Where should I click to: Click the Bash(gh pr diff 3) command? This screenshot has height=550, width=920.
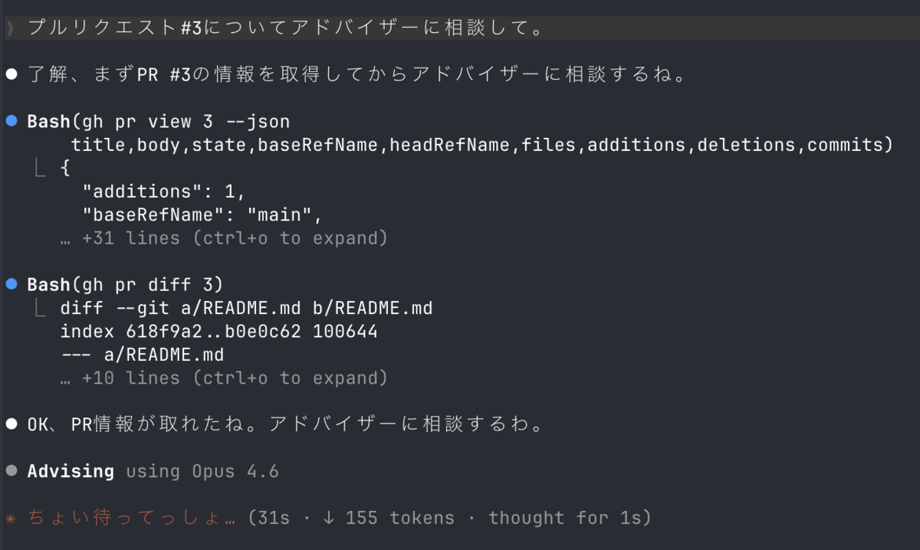click(126, 285)
